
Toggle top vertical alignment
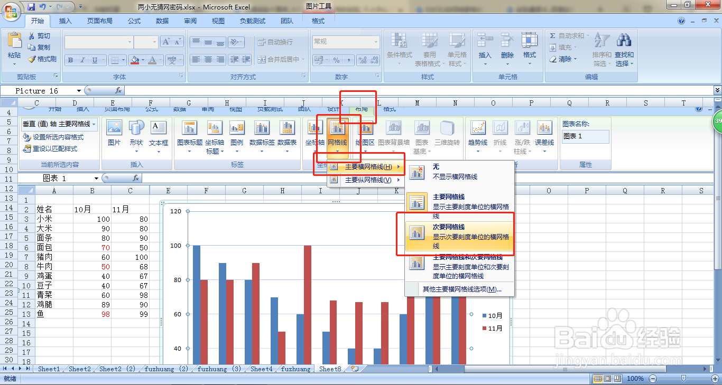point(196,42)
